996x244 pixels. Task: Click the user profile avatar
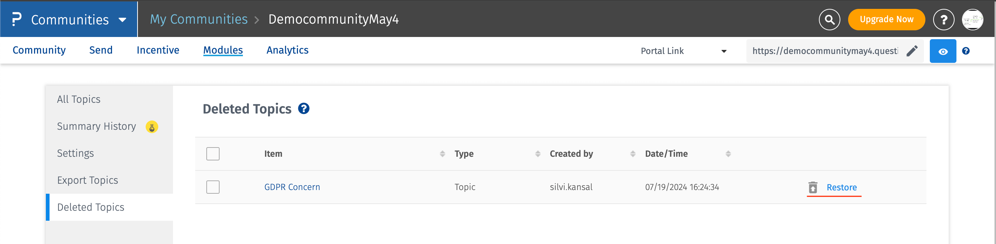click(x=972, y=19)
